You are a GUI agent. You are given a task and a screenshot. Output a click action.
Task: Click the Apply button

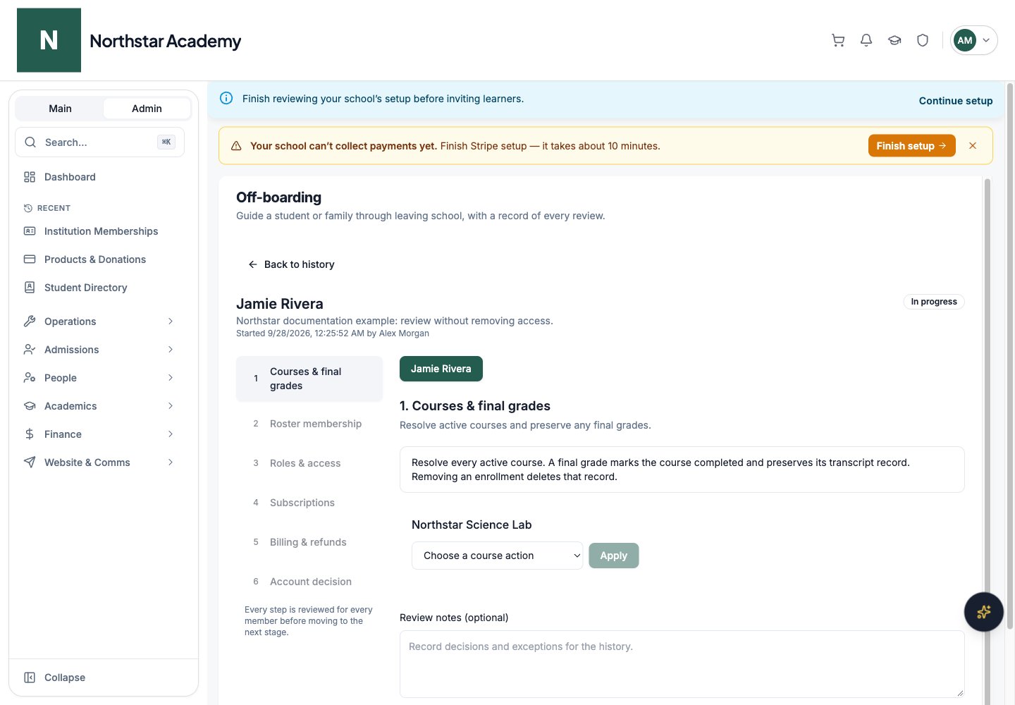pos(613,556)
